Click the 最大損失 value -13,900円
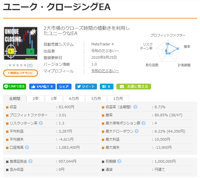Screen dimensions: 200x178 pos(163,148)
